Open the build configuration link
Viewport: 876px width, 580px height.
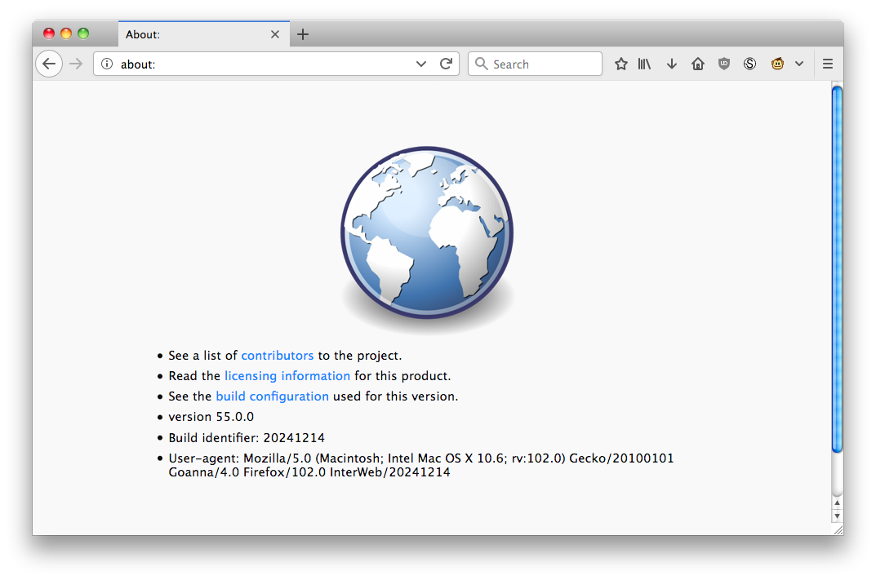point(272,396)
